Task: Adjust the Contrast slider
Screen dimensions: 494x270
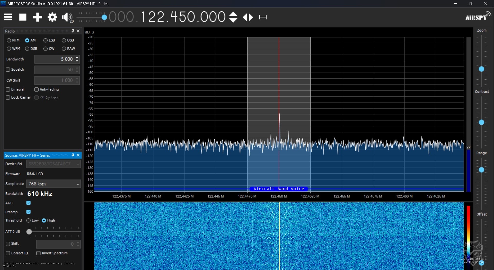Action: (482, 122)
